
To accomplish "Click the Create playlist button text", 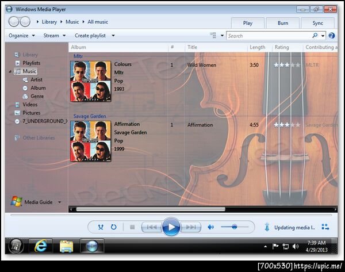I will click(x=90, y=36).
